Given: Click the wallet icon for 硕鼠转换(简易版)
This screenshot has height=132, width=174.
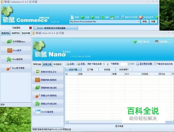Looking at the screenshot, I should [38, 80].
